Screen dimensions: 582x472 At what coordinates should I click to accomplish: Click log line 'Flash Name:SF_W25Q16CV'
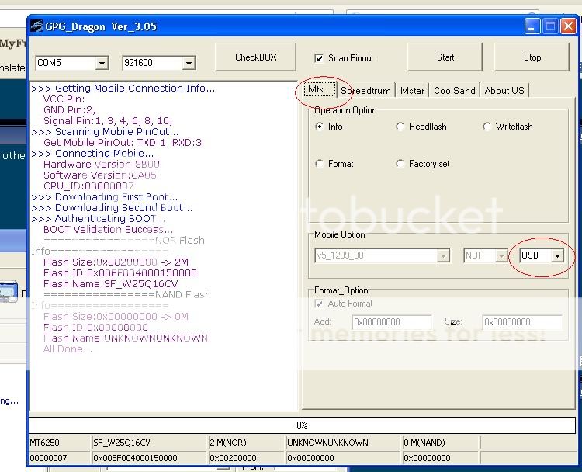coord(111,283)
